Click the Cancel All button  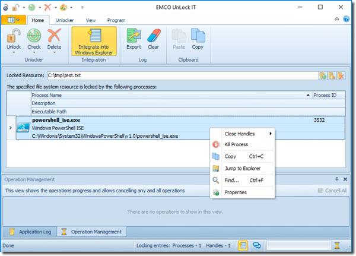coord(332,191)
